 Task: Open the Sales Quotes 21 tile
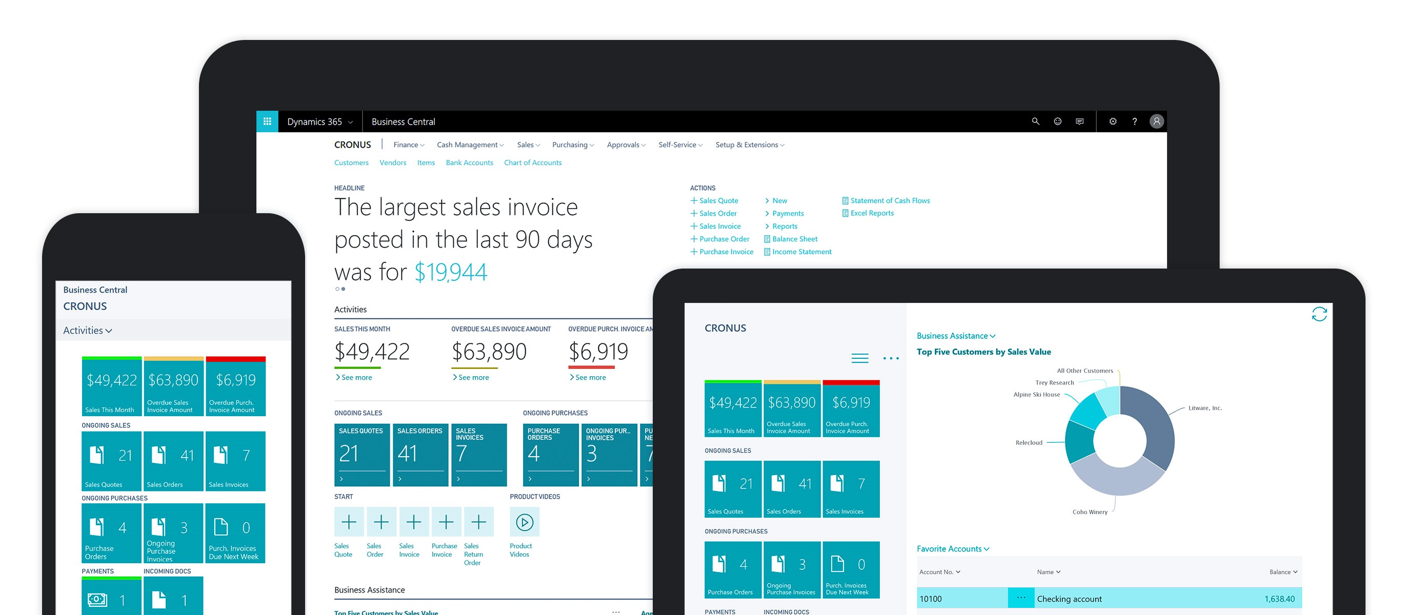[362, 455]
